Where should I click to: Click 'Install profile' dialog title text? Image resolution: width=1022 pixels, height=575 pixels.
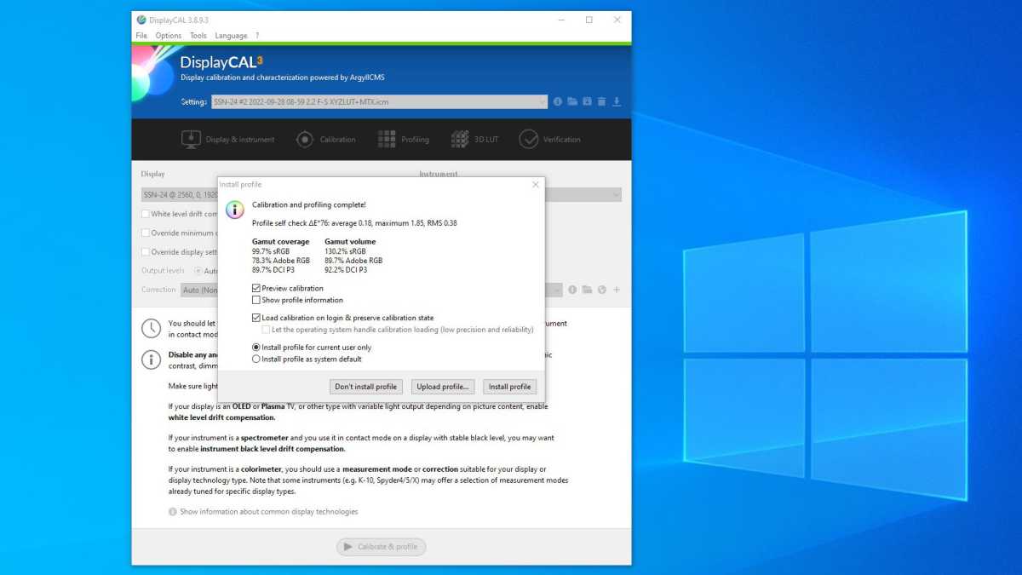[x=240, y=184]
